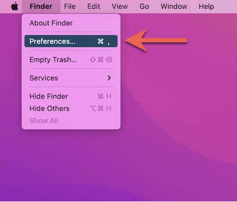Select the highlighted Preferences… item
Image resolution: width=237 pixels, height=202 pixels.
71,41
